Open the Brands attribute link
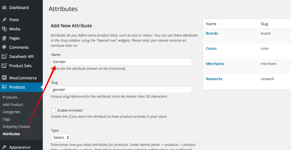The height and width of the screenshot is (150, 291). point(212,33)
